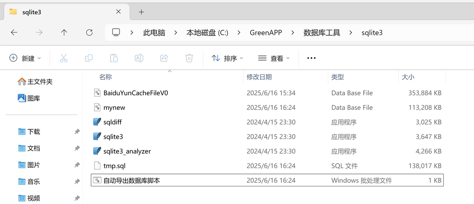This screenshot has height=204, width=474.
Task: Click the Delete trash can icon
Action: tap(189, 58)
